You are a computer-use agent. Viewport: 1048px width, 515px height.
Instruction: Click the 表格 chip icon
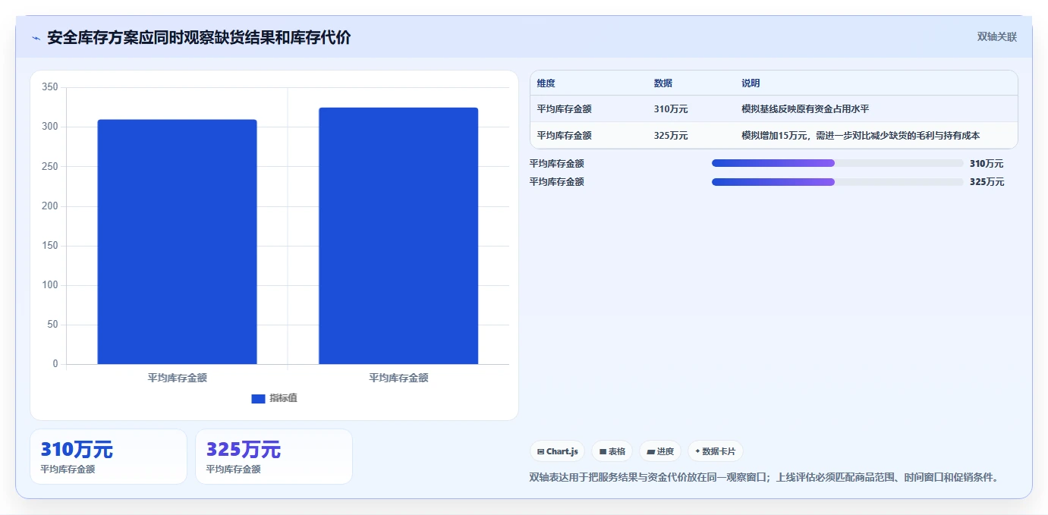point(603,451)
